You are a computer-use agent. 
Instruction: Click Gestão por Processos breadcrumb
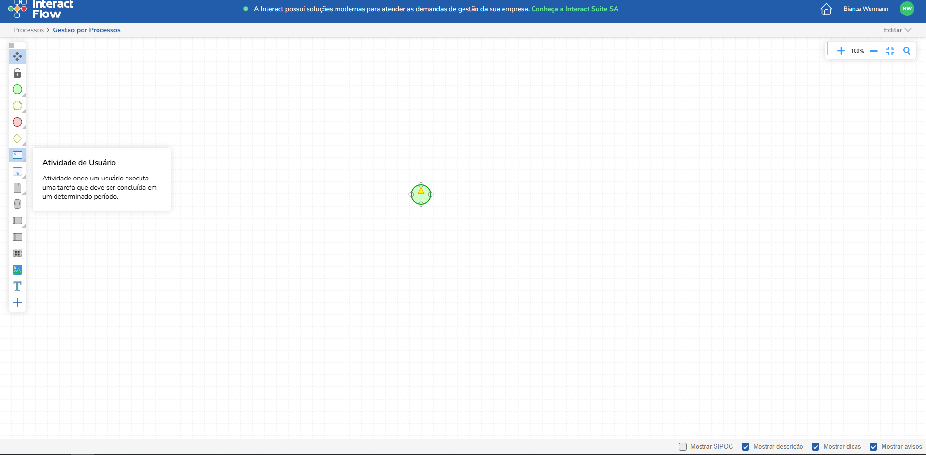click(x=86, y=30)
